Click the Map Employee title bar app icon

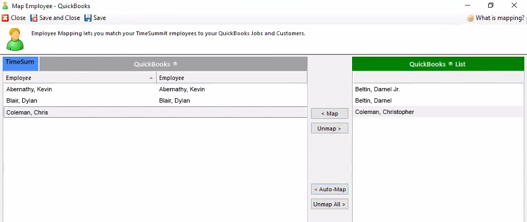point(5,6)
